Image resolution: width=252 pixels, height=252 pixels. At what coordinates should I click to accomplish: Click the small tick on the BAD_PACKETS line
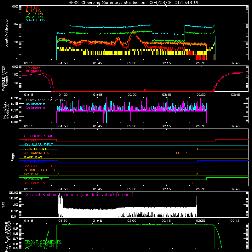click(192, 183)
